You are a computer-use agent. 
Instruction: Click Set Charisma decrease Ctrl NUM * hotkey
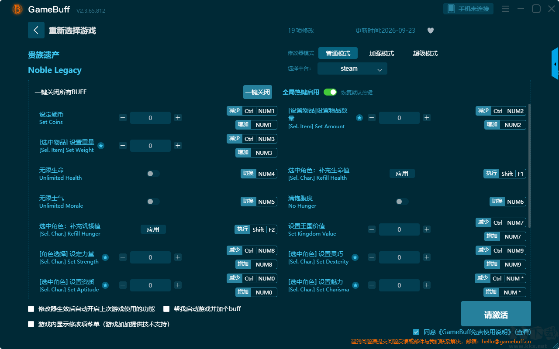pyautogui.click(x=500, y=278)
